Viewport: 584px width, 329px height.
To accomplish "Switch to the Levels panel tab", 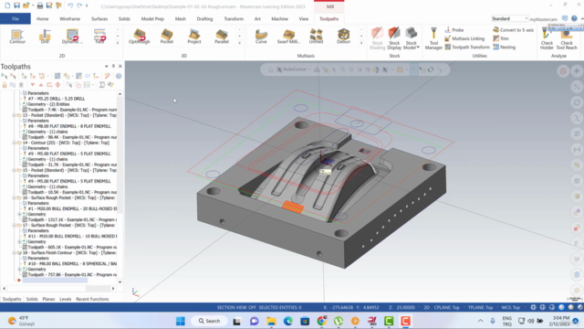I will click(x=65, y=299).
